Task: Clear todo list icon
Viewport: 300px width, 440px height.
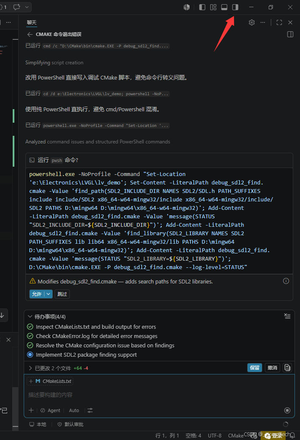Action: (x=287, y=316)
